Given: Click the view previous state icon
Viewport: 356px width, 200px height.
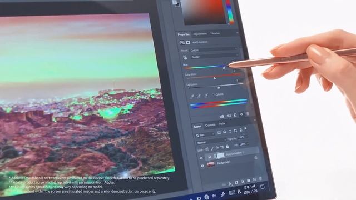Looking at the screenshot, I should (229, 116).
